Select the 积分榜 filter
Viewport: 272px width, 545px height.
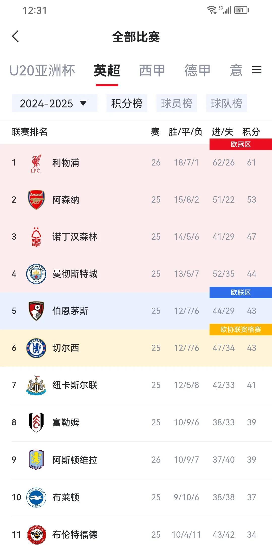127,103
